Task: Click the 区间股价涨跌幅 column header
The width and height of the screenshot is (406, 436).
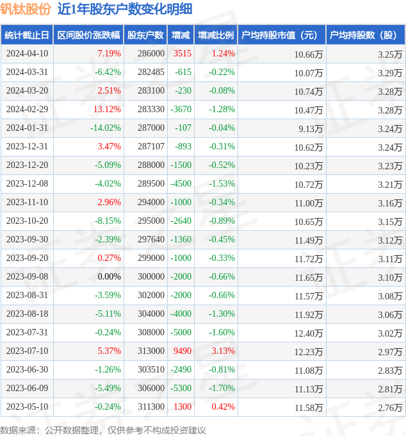Action: tap(88, 35)
